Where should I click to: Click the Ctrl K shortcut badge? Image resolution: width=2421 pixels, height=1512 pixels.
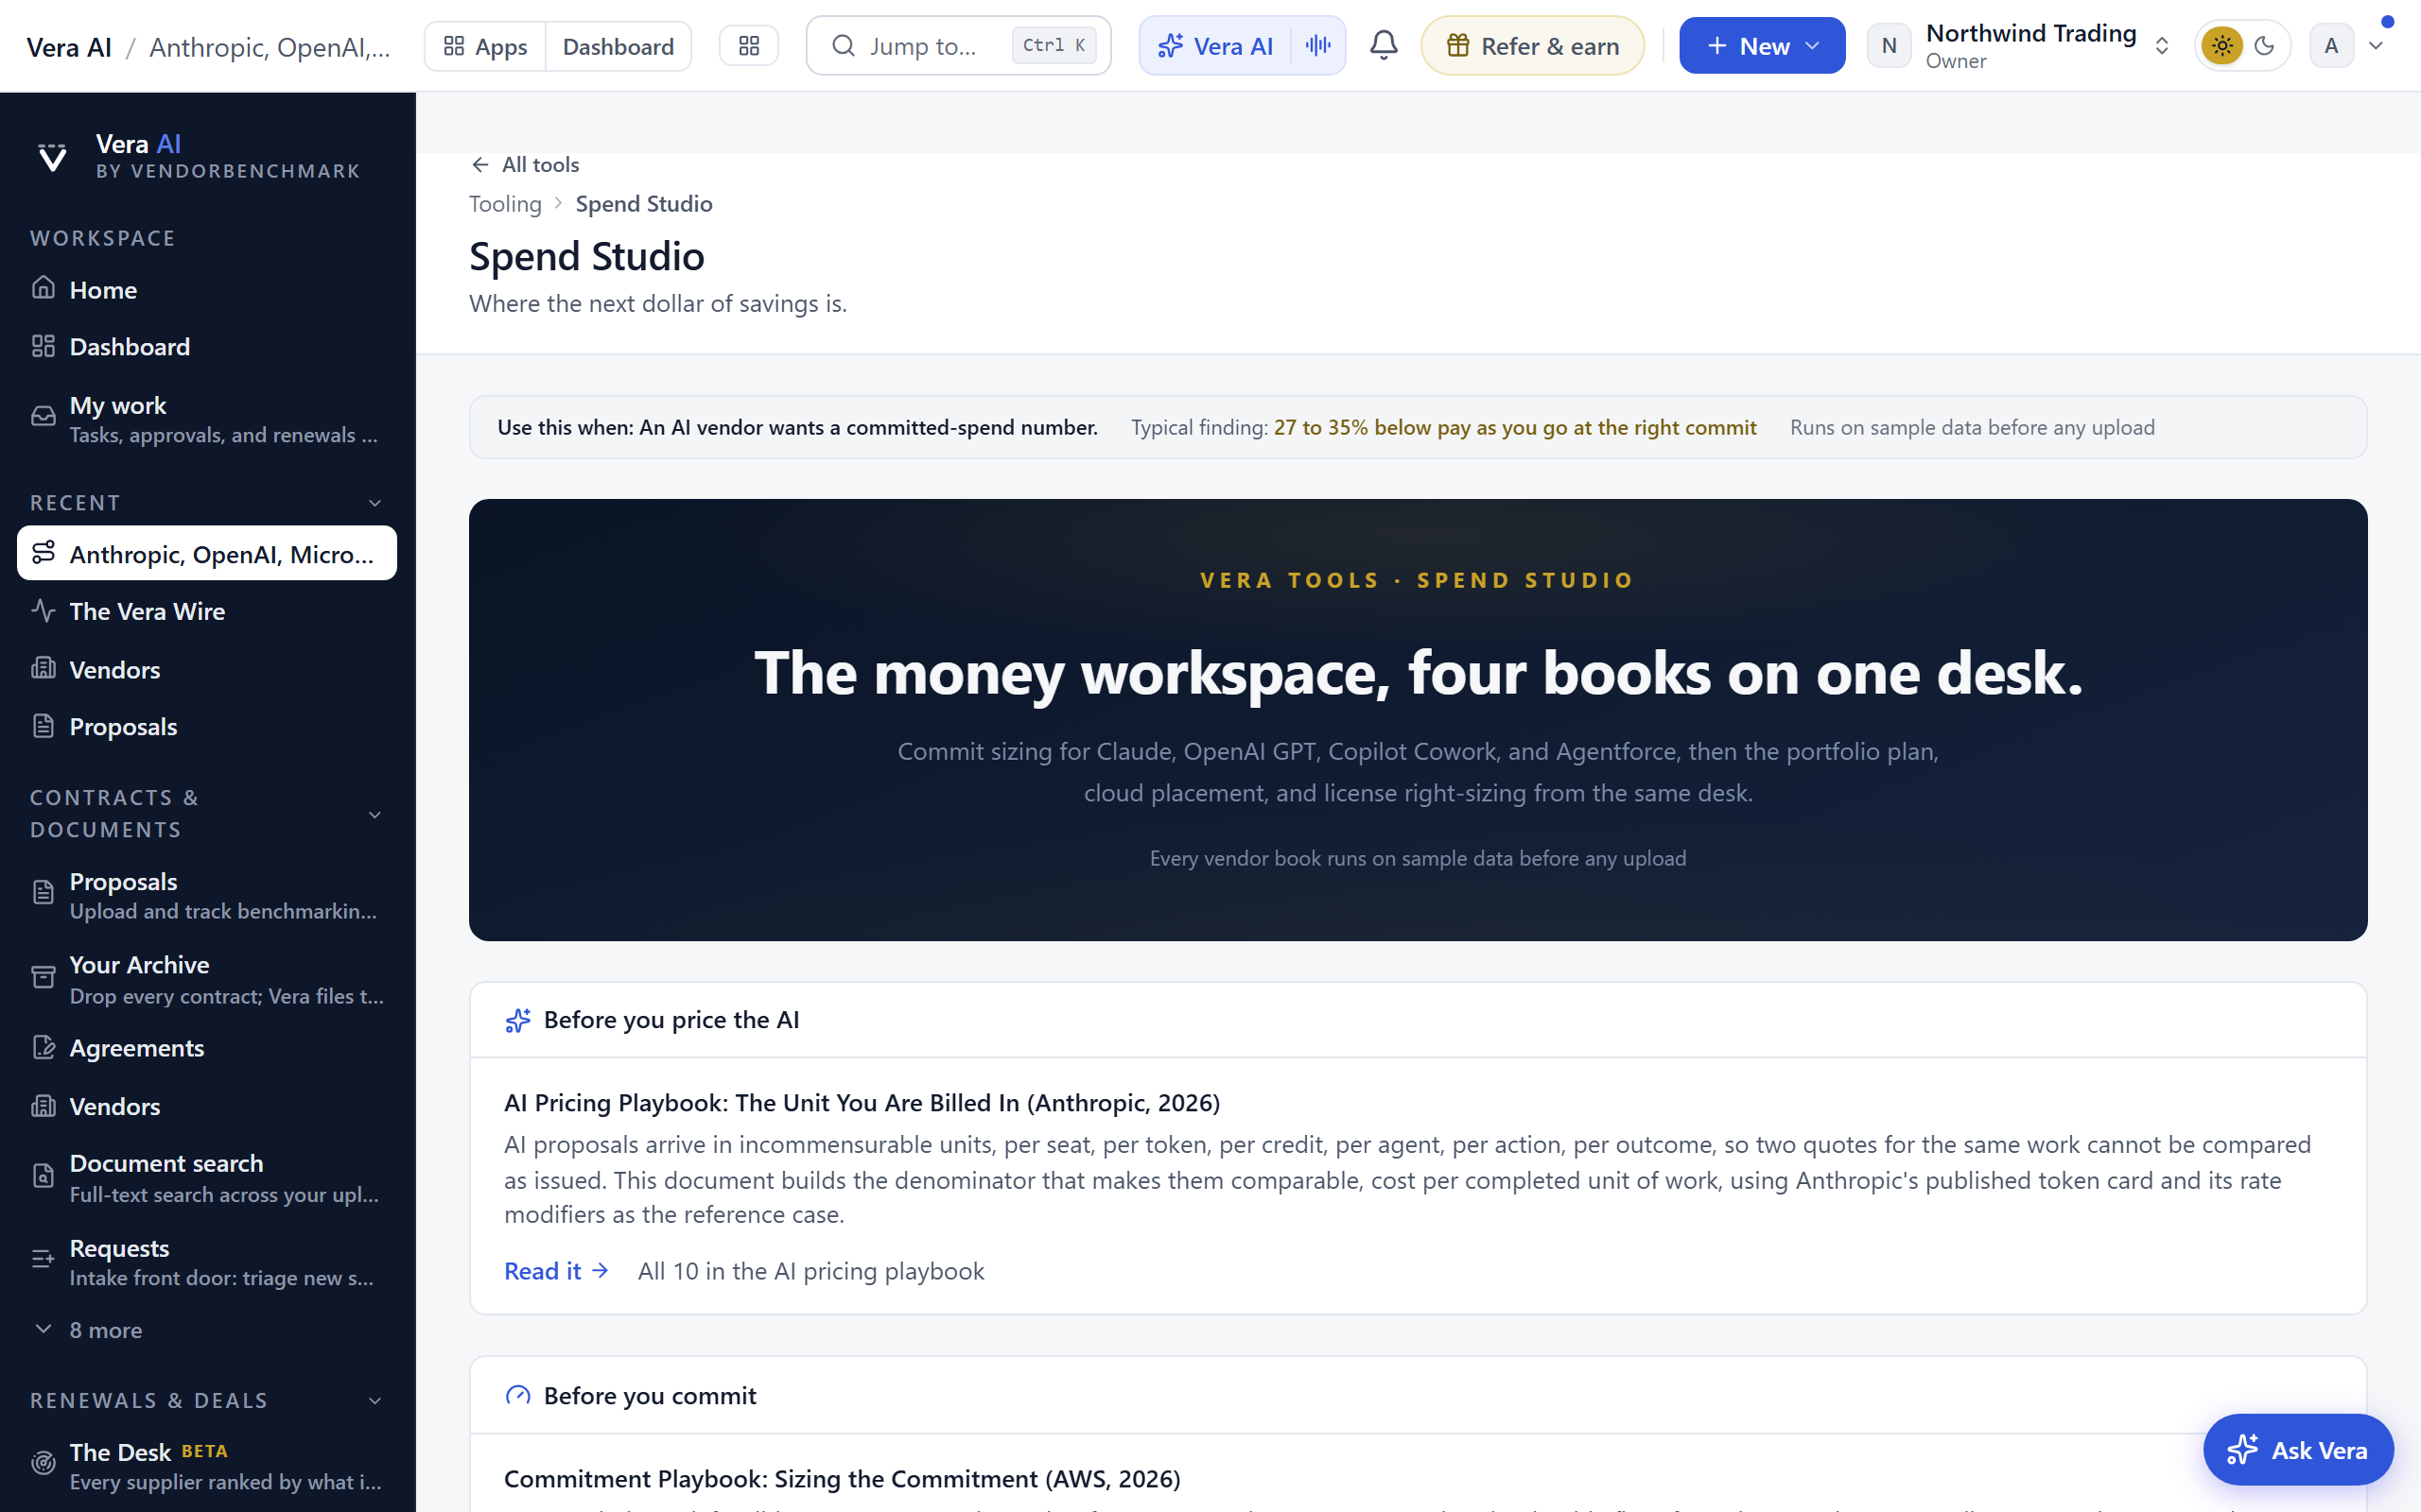pos(1054,46)
